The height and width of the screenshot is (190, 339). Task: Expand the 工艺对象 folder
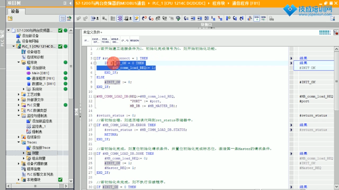(x=19, y=95)
